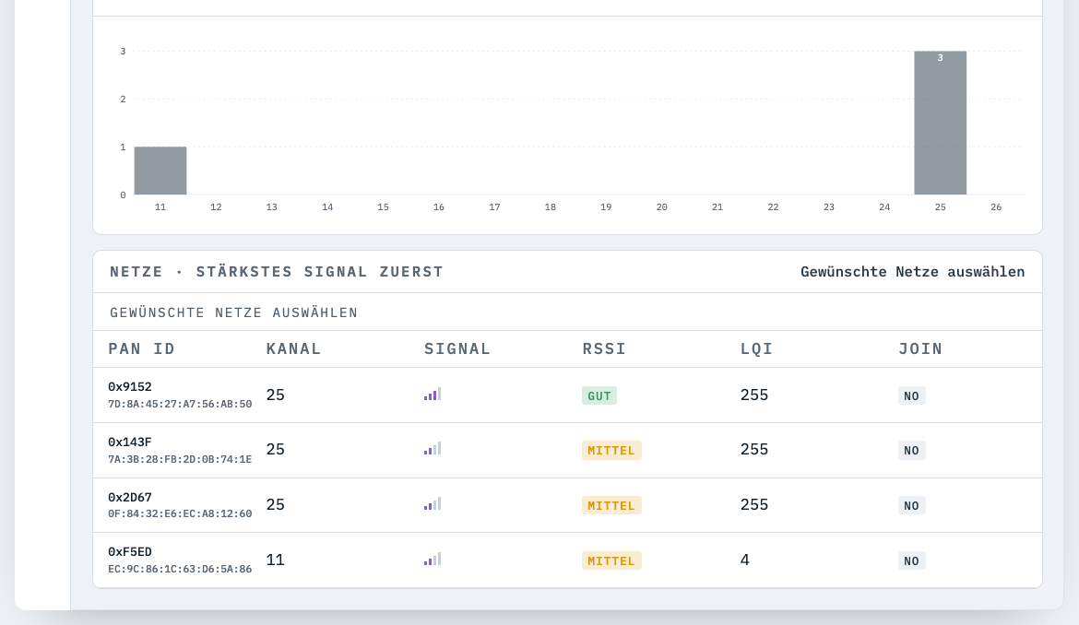Toggle the NO join badge for 0xF5ED
The height and width of the screenshot is (625, 1079).
coord(911,560)
